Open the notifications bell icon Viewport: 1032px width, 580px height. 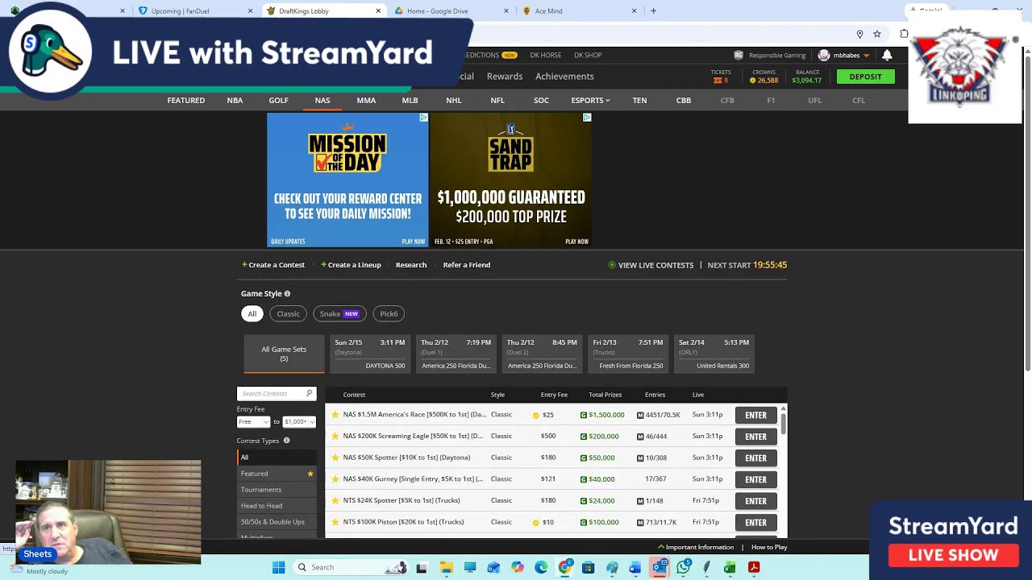point(887,55)
